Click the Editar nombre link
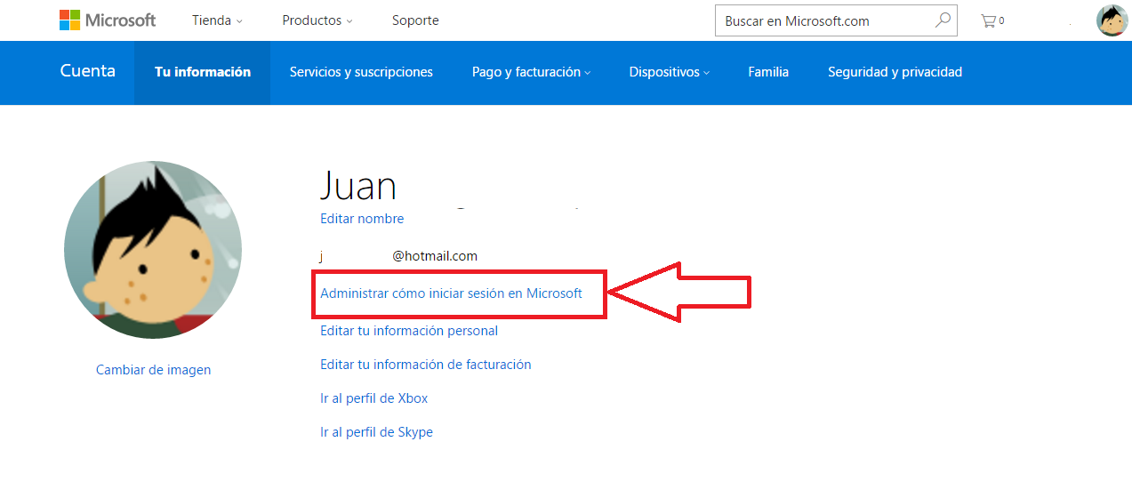The height and width of the screenshot is (498, 1132). tap(362, 219)
